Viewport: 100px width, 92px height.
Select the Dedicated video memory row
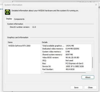point(66,49)
